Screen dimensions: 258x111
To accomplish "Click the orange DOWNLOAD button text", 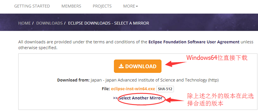I will tap(141, 66).
